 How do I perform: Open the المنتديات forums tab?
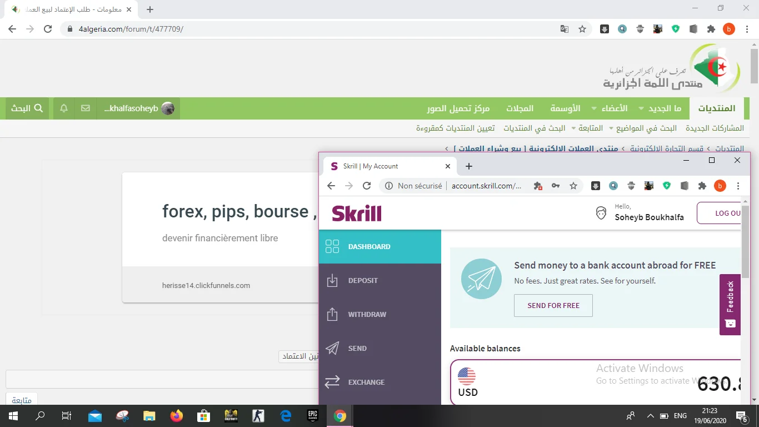(716, 108)
